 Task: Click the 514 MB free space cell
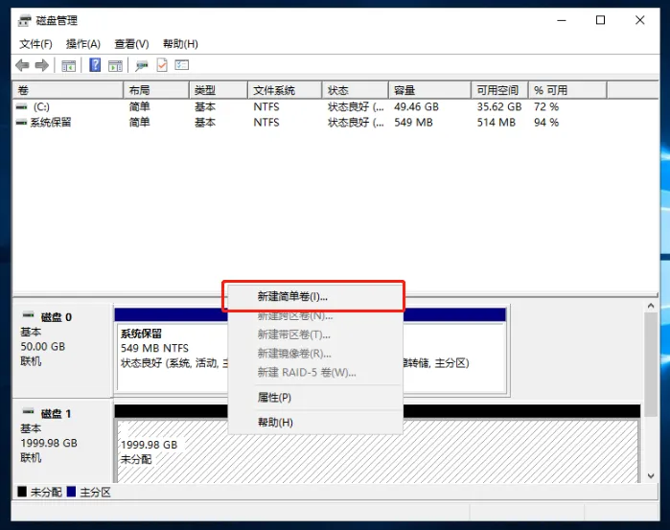[x=497, y=123]
